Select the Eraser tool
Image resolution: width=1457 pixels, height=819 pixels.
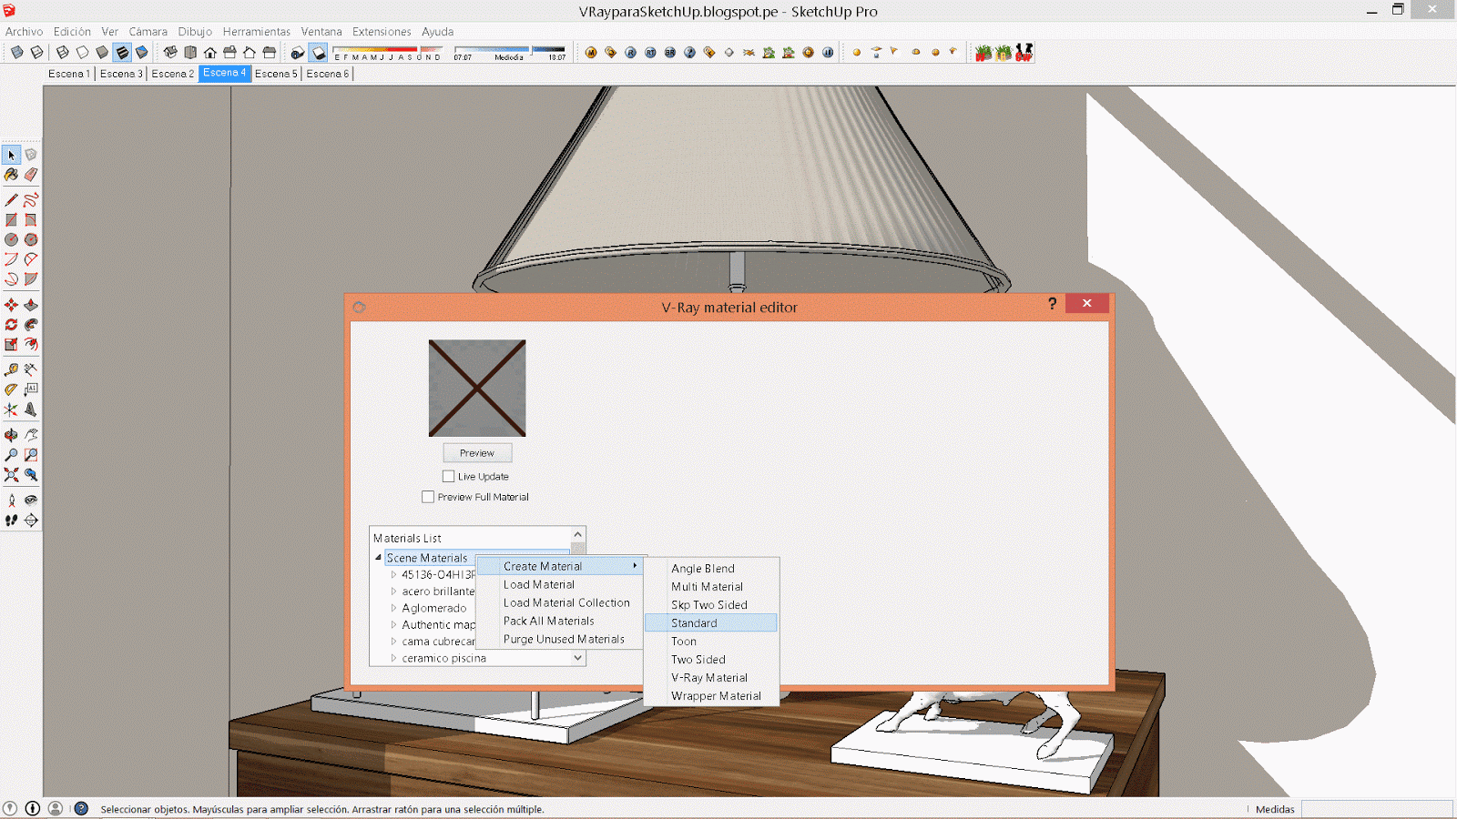tap(32, 175)
